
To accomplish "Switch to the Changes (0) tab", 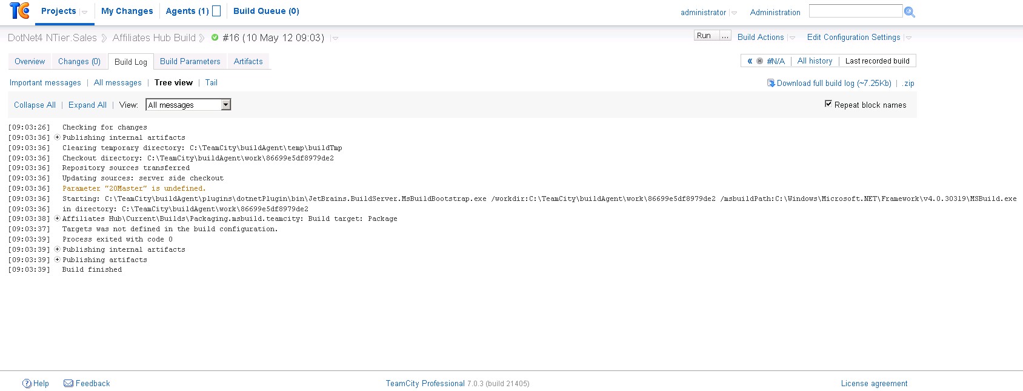I will click(x=79, y=61).
